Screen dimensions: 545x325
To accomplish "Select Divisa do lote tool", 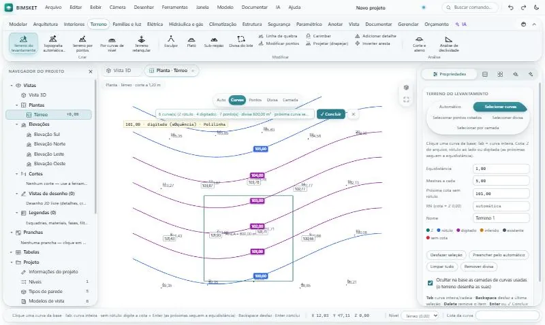I will [241, 41].
